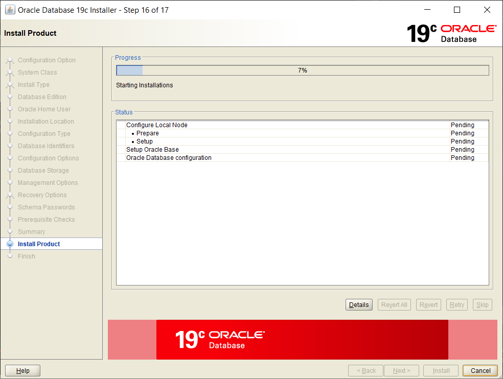Click Pending status of Configure Local Node
This screenshot has height=379, width=503.
pyautogui.click(x=462, y=125)
